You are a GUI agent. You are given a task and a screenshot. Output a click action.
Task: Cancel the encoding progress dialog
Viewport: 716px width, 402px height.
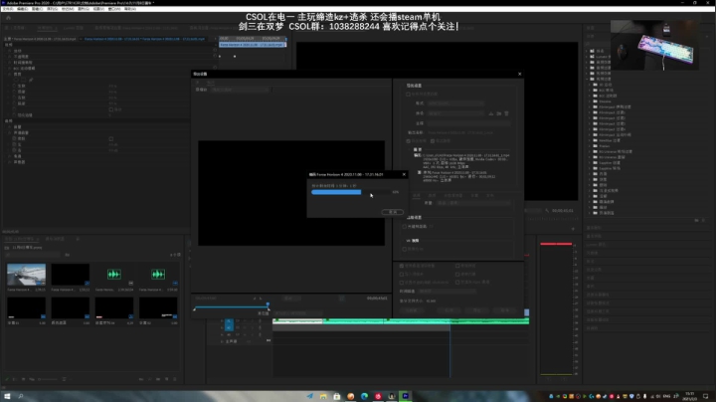(x=392, y=212)
